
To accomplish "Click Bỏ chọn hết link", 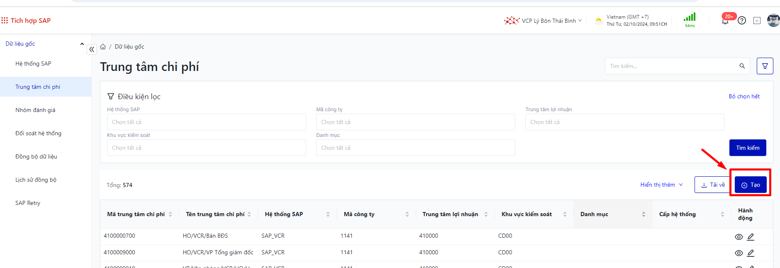I will pyautogui.click(x=744, y=96).
